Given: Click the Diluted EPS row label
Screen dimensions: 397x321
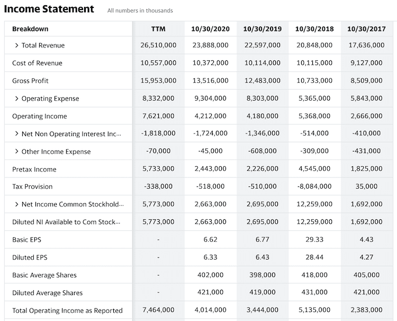Looking at the screenshot, I should point(30,257).
